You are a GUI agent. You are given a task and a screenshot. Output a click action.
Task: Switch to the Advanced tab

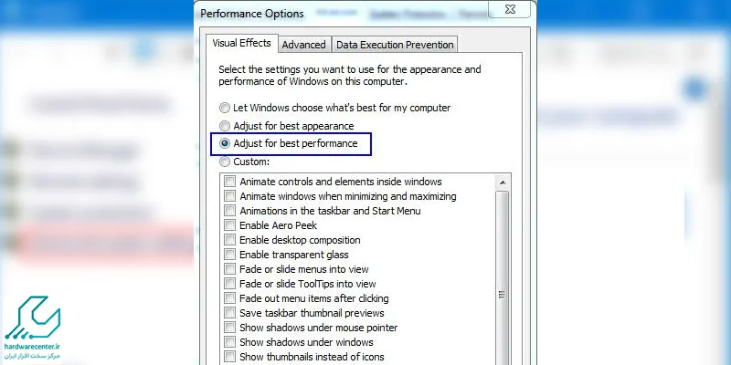303,45
